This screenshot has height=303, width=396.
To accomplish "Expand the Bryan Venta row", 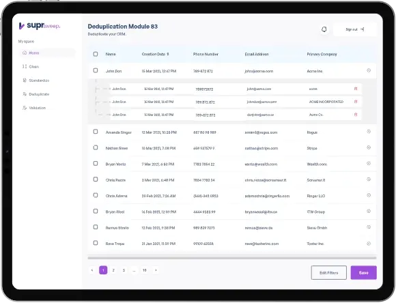I will [x=369, y=163].
